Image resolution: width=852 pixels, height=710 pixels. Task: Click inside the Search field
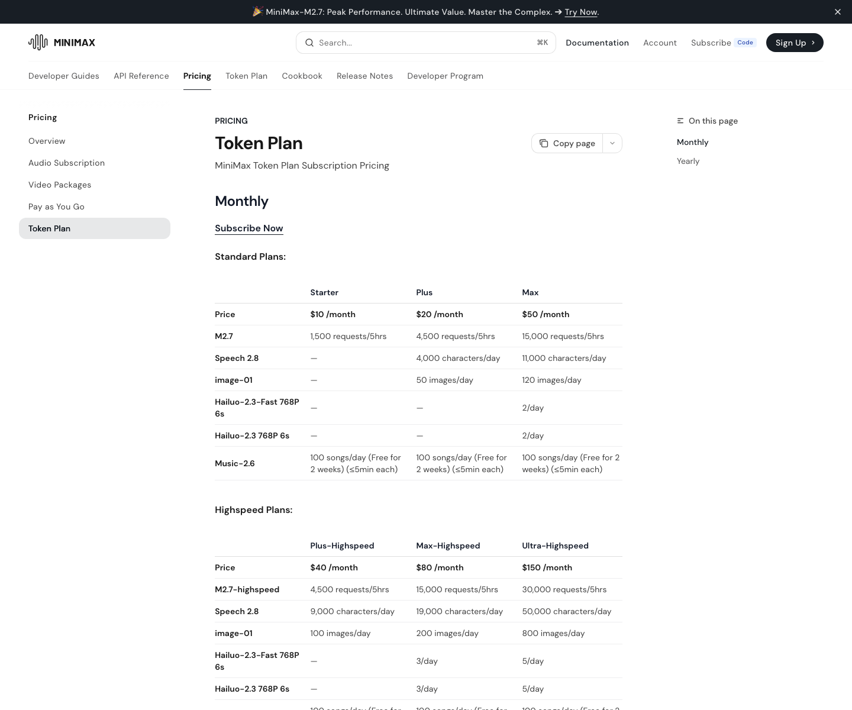click(x=414, y=43)
